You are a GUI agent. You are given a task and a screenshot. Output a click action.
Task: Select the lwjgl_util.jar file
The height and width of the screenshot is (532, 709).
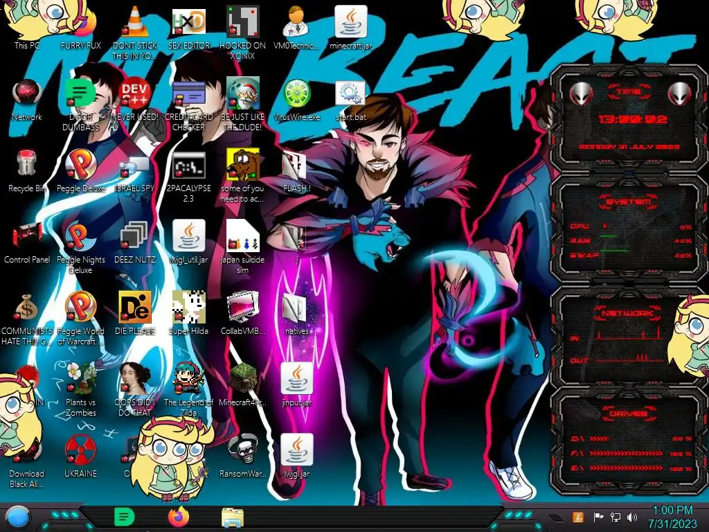tap(188, 242)
